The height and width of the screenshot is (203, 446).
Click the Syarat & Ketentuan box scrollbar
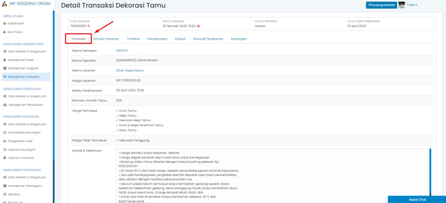click(430, 174)
